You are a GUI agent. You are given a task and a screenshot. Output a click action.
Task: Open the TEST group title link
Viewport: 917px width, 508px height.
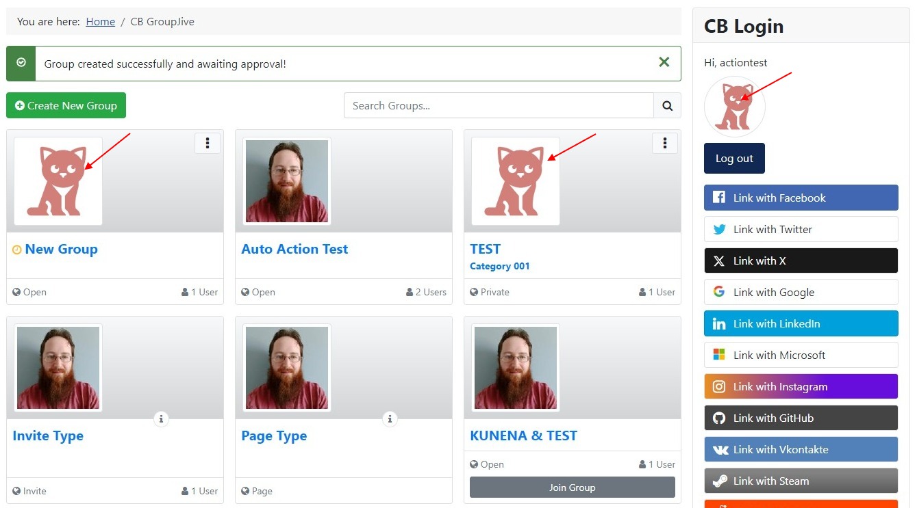486,249
